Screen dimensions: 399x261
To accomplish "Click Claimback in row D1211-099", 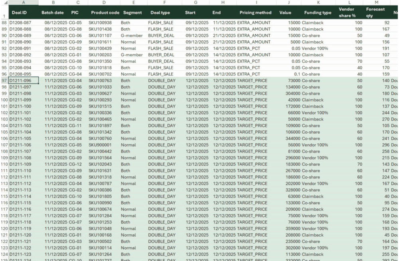I will 312,100.
